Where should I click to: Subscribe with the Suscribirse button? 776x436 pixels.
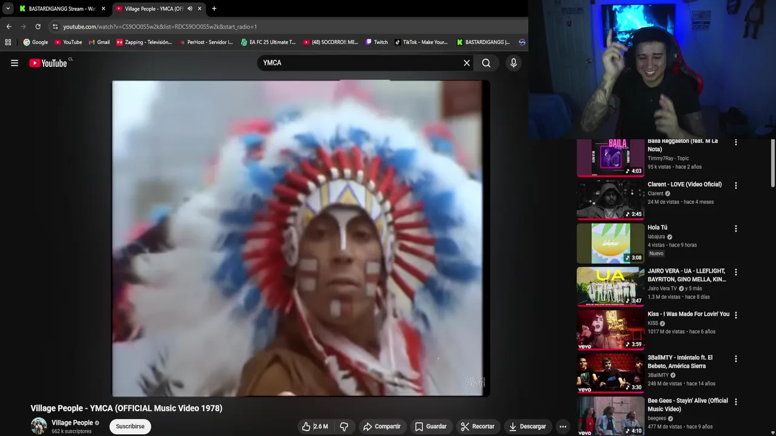(x=130, y=426)
